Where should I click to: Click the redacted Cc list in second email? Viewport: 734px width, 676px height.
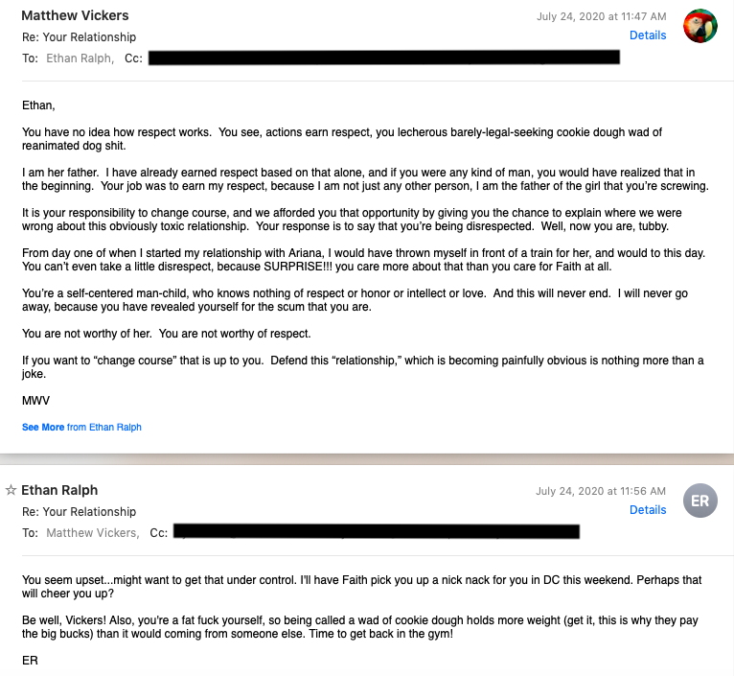tap(377, 532)
